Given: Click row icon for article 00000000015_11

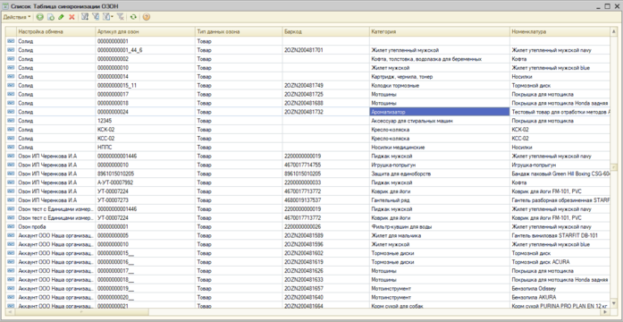Looking at the screenshot, I should click(x=11, y=85).
